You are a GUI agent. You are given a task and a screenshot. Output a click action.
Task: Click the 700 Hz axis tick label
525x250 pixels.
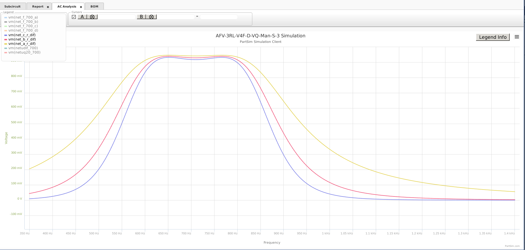186,233
